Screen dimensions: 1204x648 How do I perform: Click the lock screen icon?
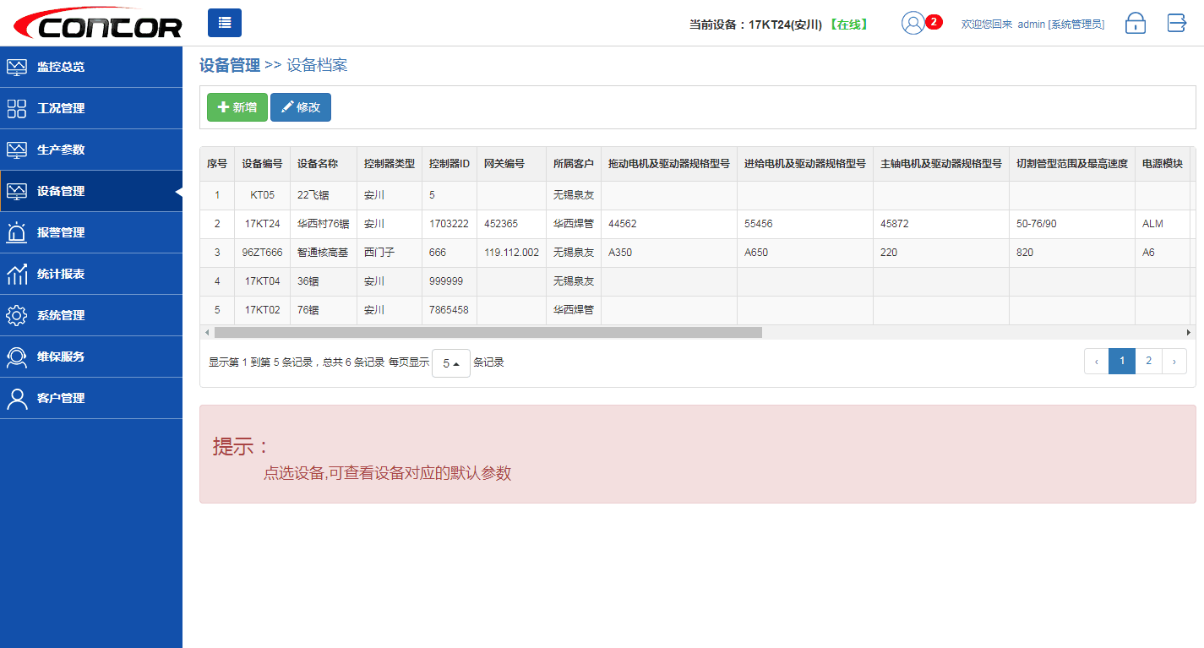pyautogui.click(x=1136, y=23)
